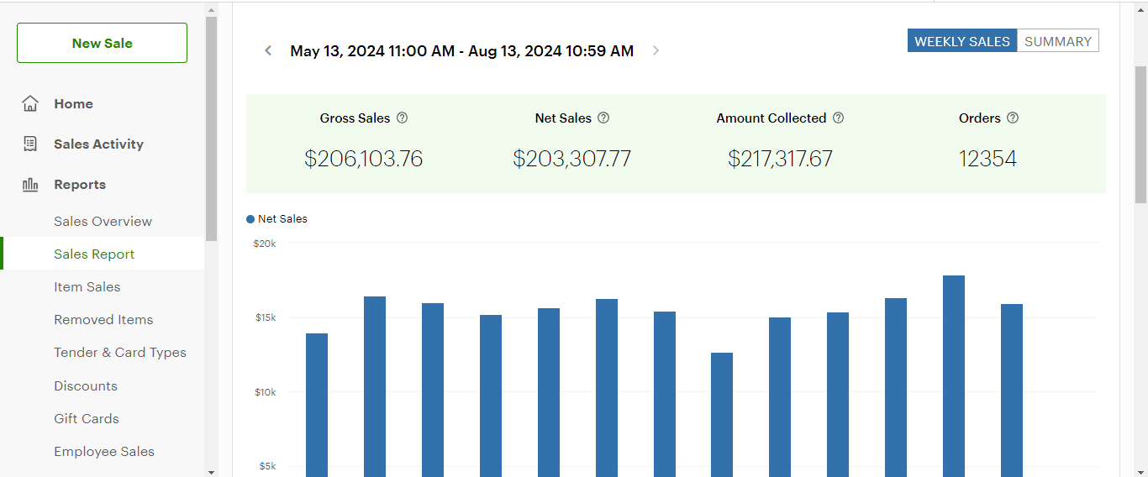Open Tender & Card Types report
Screen dimensions: 1148x477
pyautogui.click(x=120, y=353)
